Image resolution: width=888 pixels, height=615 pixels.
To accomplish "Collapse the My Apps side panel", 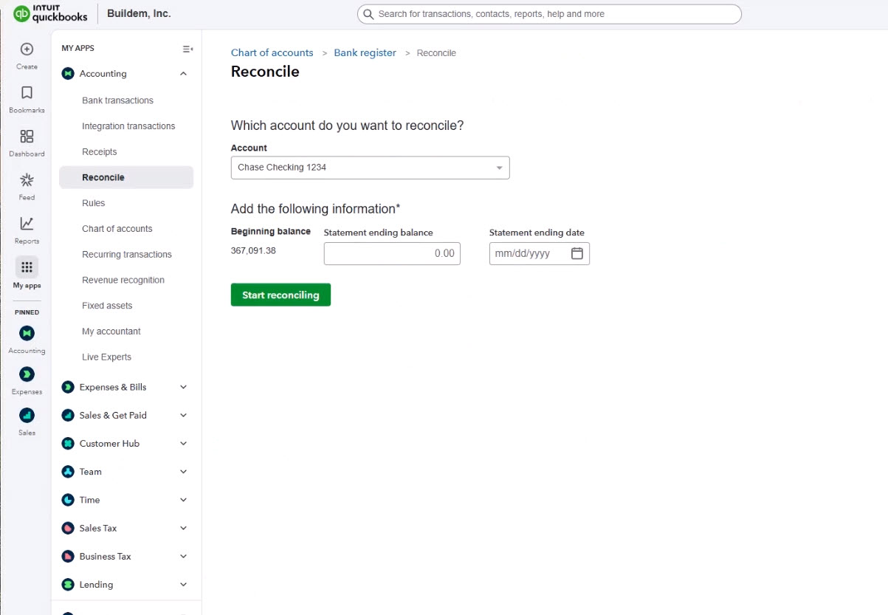I will [187, 49].
